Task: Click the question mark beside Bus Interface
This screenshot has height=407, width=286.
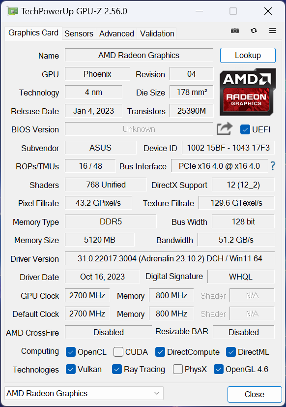Action: tap(272, 166)
